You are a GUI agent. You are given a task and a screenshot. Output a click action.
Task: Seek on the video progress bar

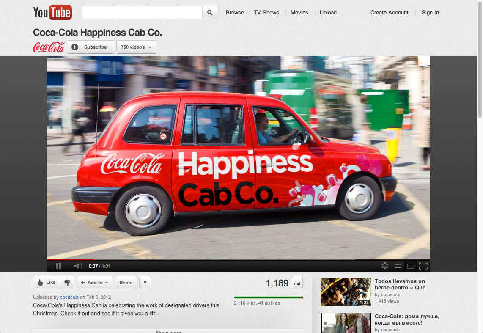click(x=238, y=260)
